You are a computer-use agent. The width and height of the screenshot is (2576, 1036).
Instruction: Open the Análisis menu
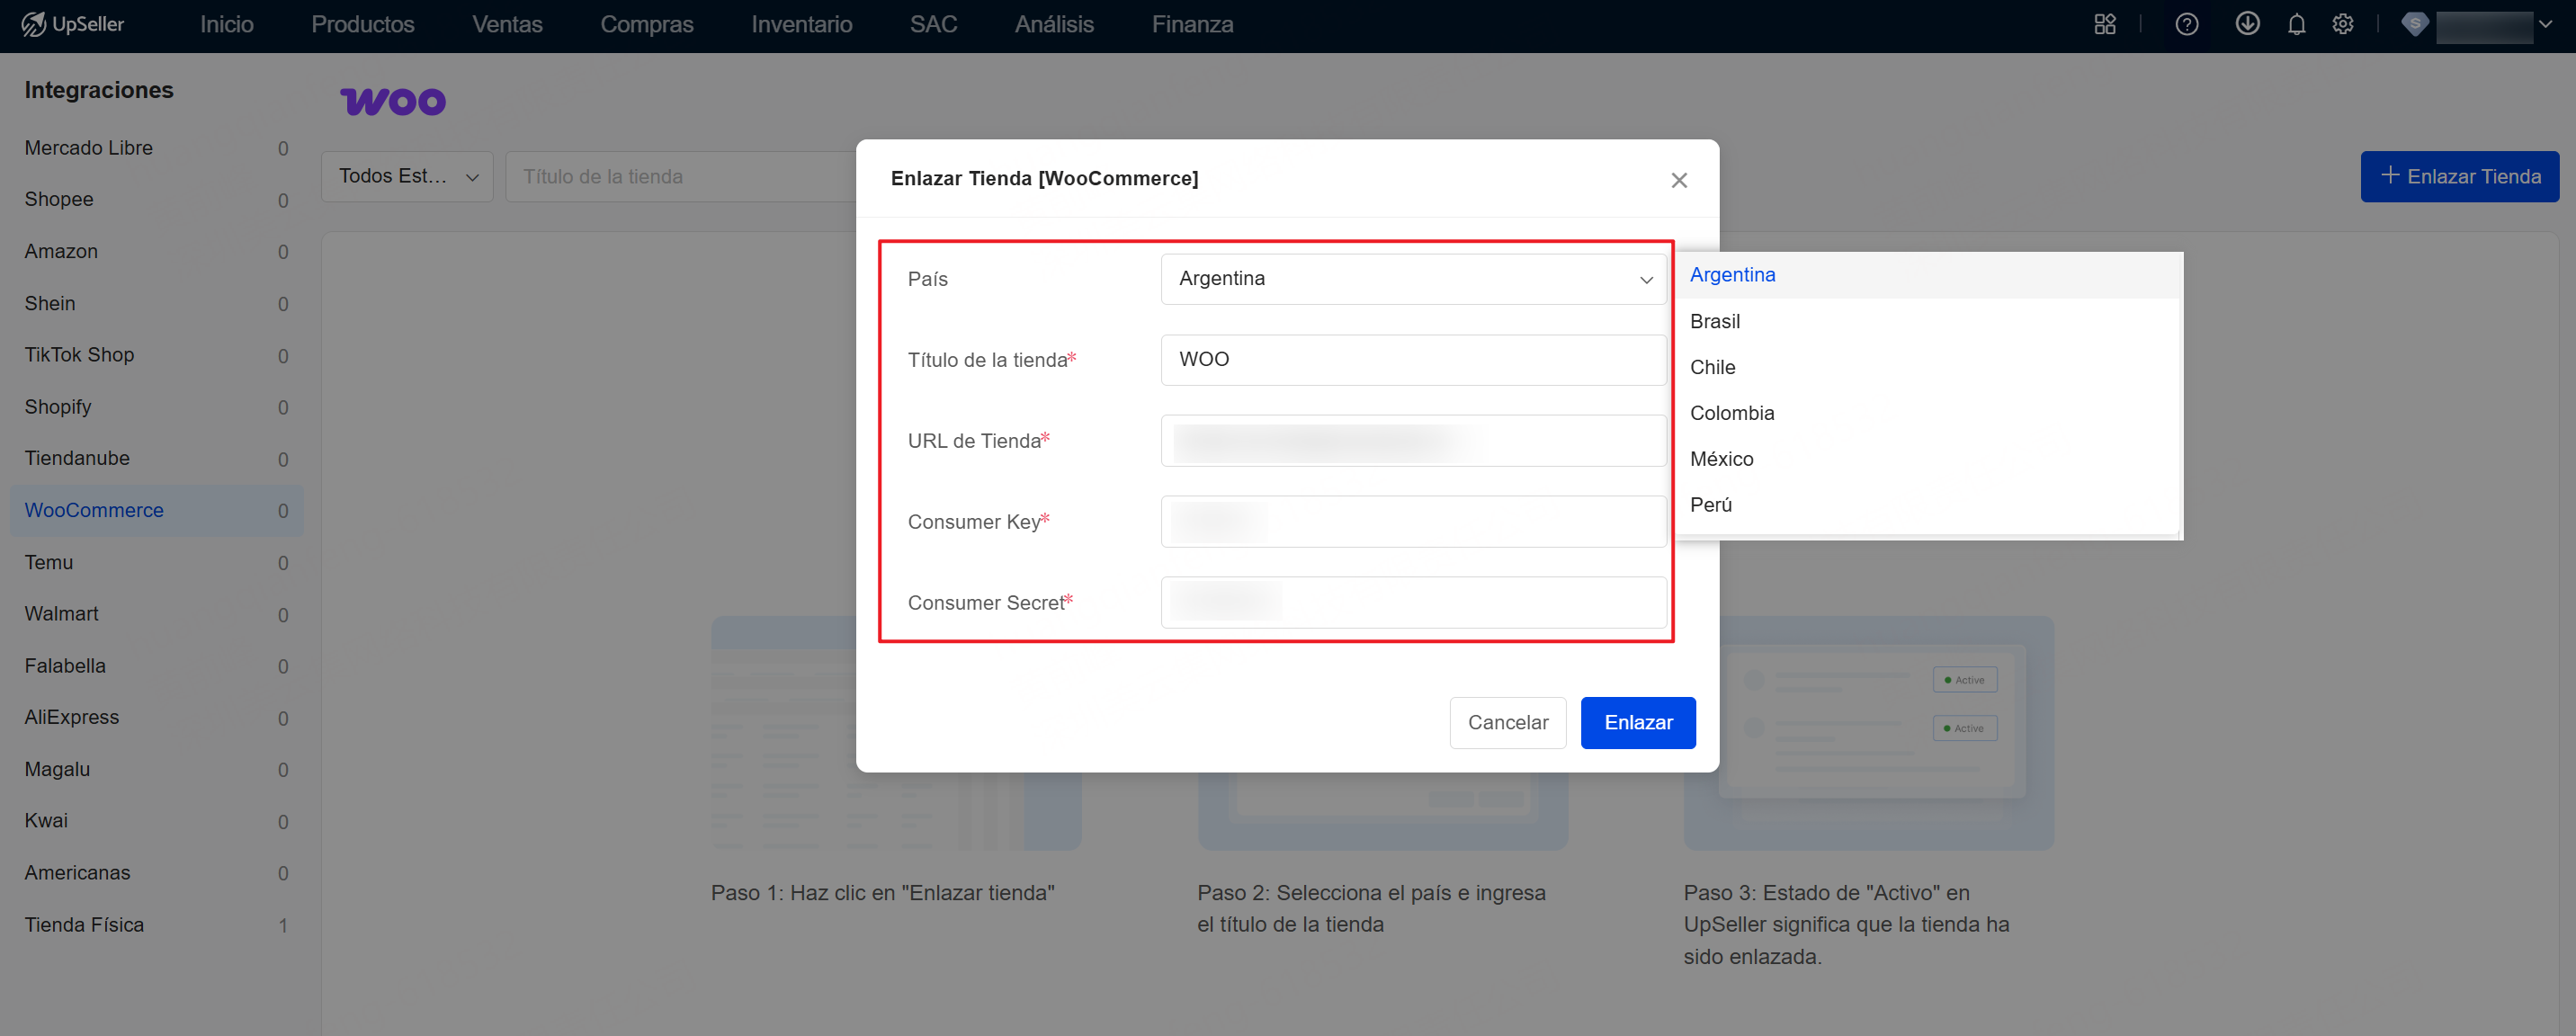point(1054,24)
